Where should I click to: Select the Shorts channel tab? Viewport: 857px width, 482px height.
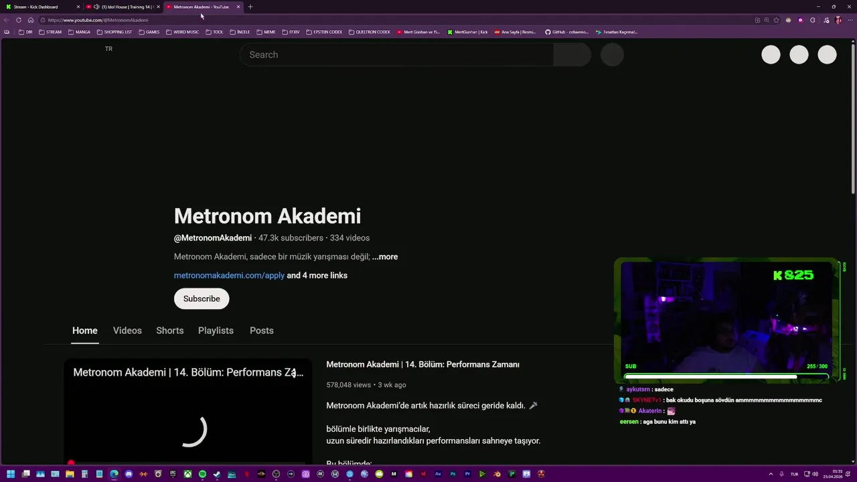[170, 331]
